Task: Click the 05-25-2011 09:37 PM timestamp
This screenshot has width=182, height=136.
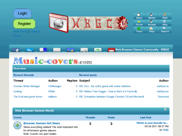Action: (156, 127)
